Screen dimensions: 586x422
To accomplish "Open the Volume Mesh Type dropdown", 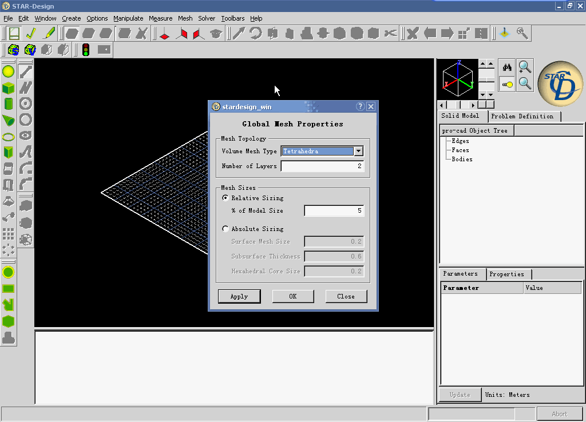I will click(x=358, y=152).
